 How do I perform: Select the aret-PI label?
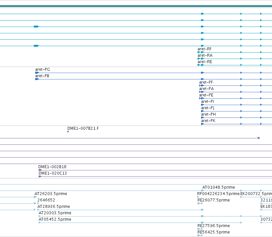[x=207, y=102]
